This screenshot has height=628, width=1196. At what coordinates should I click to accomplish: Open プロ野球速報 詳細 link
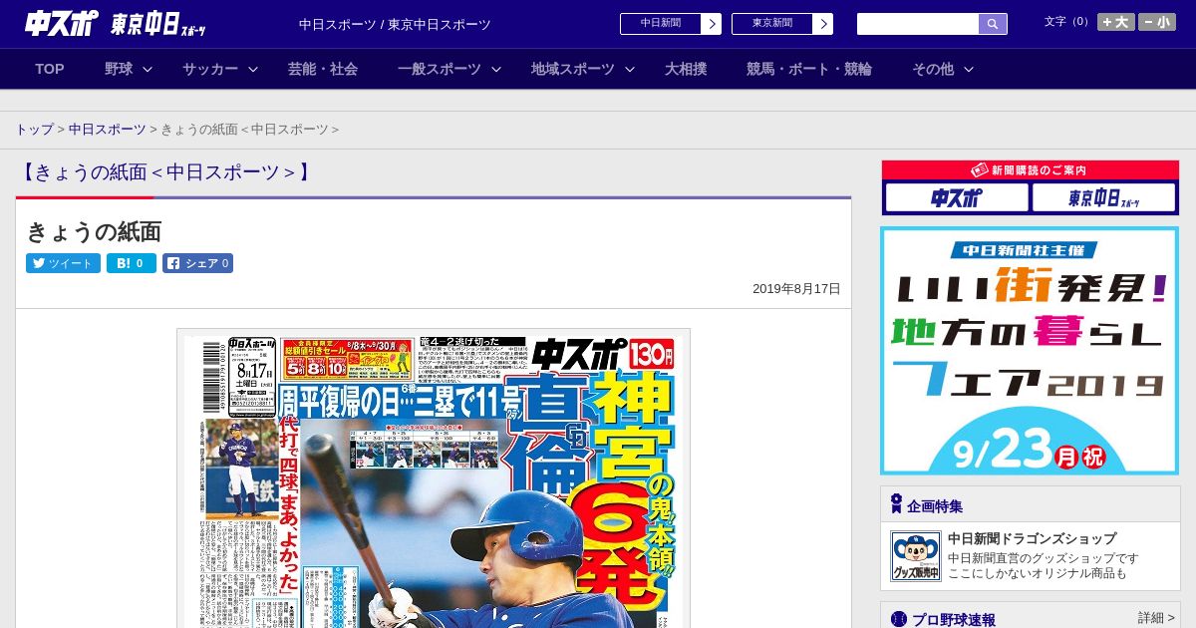[1155, 618]
